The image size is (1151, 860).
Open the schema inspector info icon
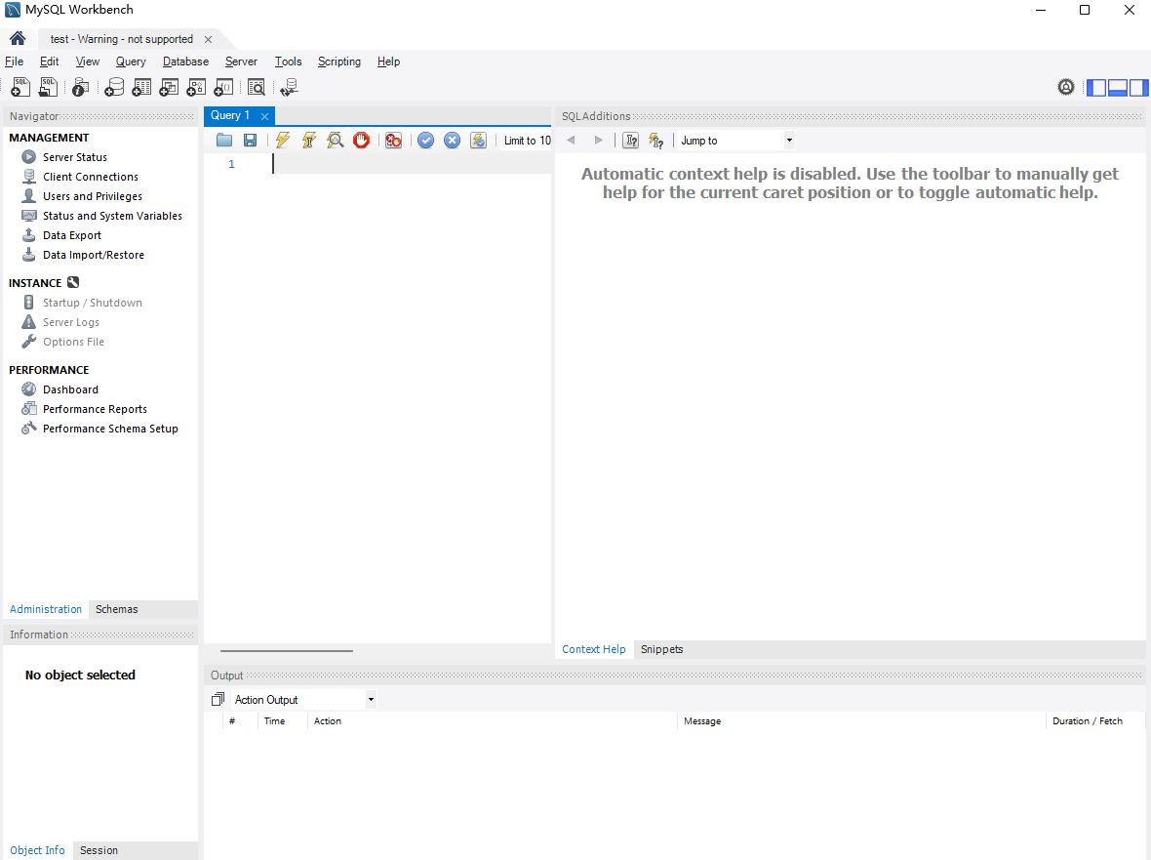click(x=81, y=88)
